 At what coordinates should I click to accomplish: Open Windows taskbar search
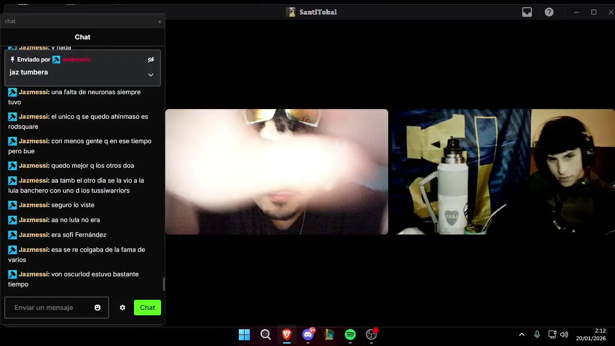pyautogui.click(x=266, y=334)
